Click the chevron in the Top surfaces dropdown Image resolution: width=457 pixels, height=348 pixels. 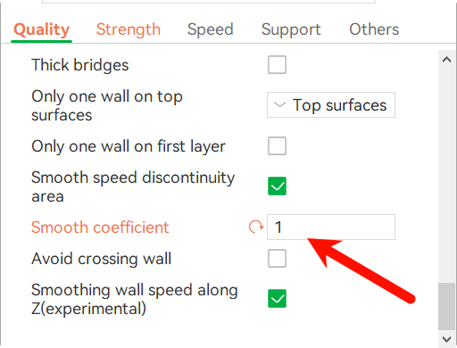[x=279, y=104]
